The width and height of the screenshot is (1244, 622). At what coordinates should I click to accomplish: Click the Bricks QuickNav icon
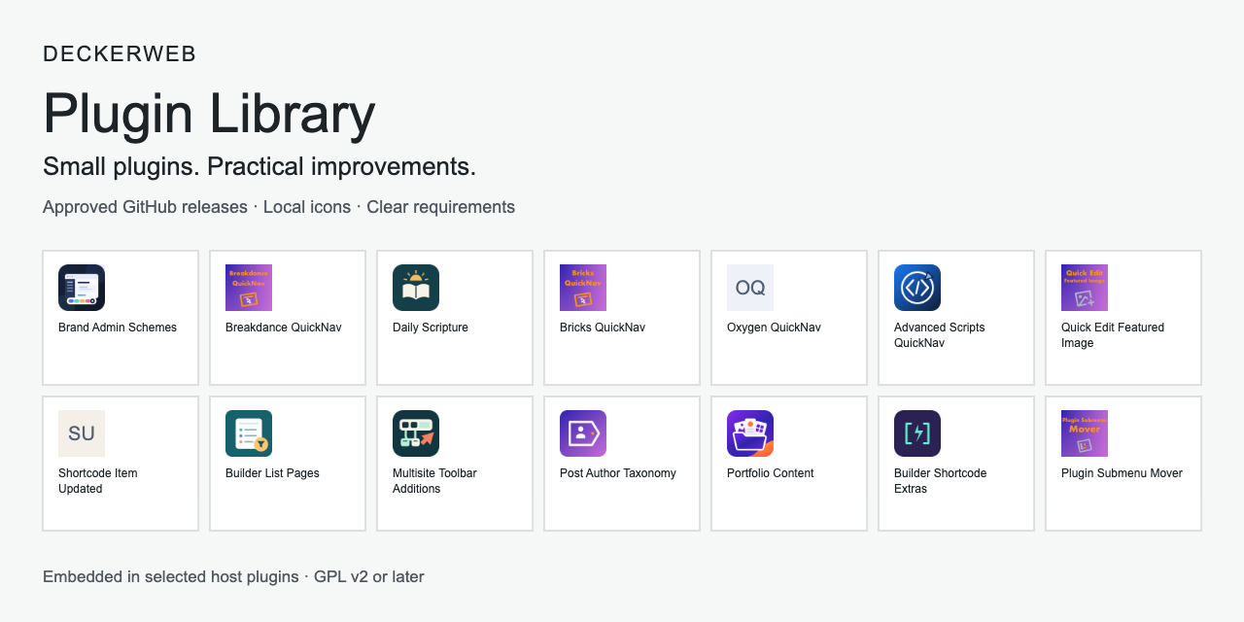(583, 288)
